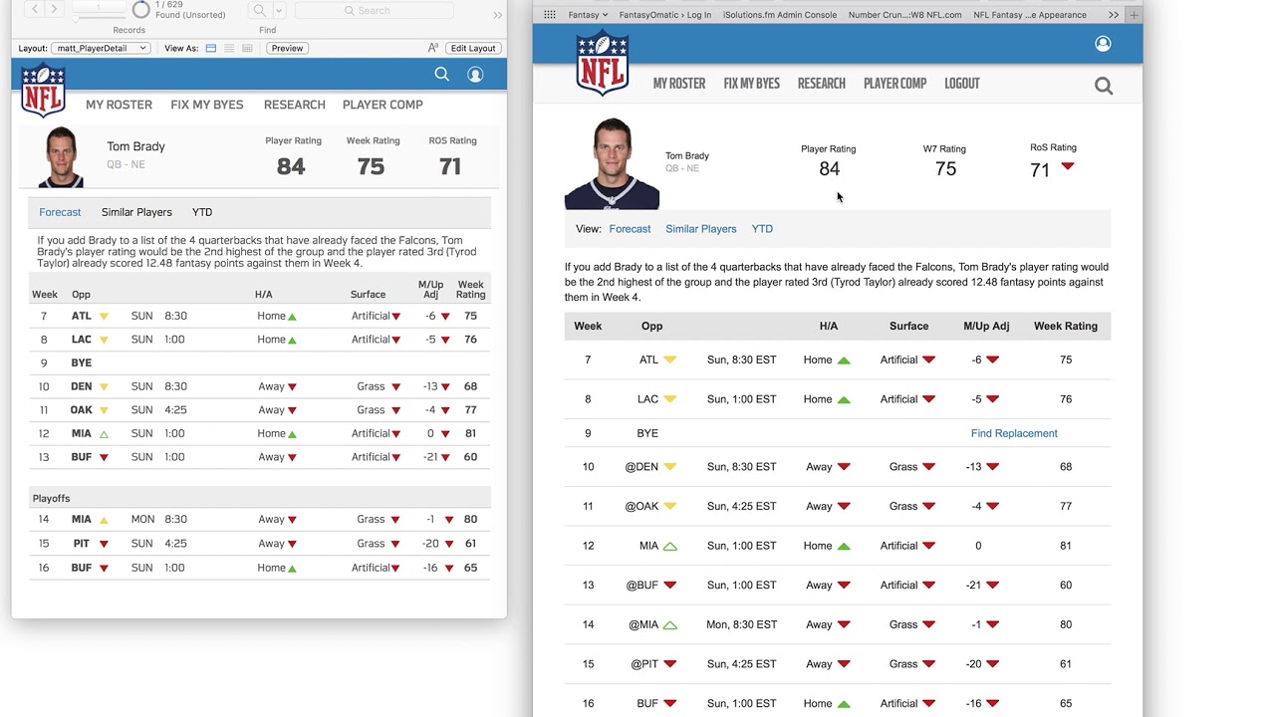
Task: Select the Similar Players tab in FileMaker
Action: click(x=136, y=212)
